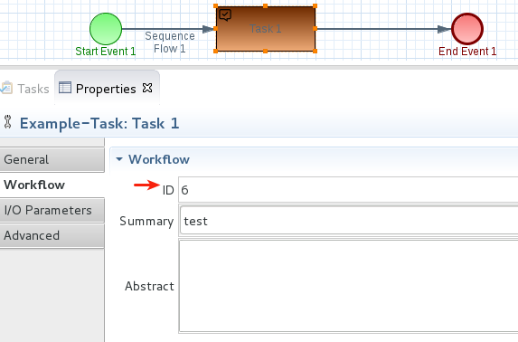Click the Abstract field label
The height and width of the screenshot is (342, 518).
pos(149,286)
